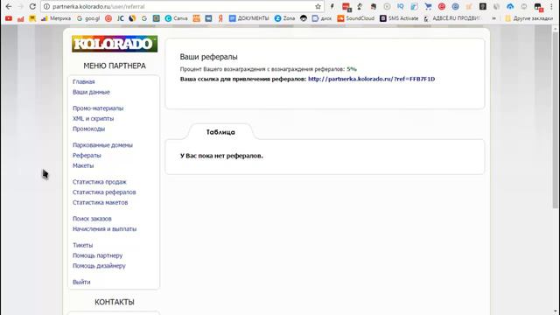Open XML и скрипты menu item
This screenshot has width=560, height=315.
(94, 119)
